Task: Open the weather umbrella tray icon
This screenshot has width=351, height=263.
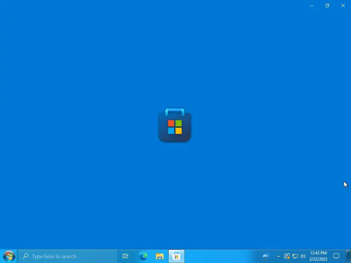Action: tap(266, 255)
